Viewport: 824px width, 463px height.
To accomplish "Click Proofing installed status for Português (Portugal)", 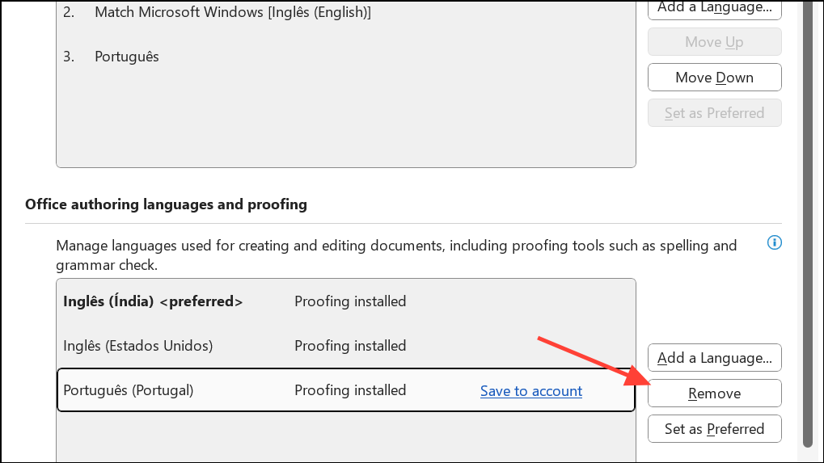I will [350, 390].
